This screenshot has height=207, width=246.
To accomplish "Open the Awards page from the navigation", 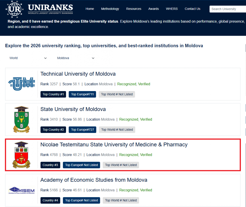I will pos(154,9).
